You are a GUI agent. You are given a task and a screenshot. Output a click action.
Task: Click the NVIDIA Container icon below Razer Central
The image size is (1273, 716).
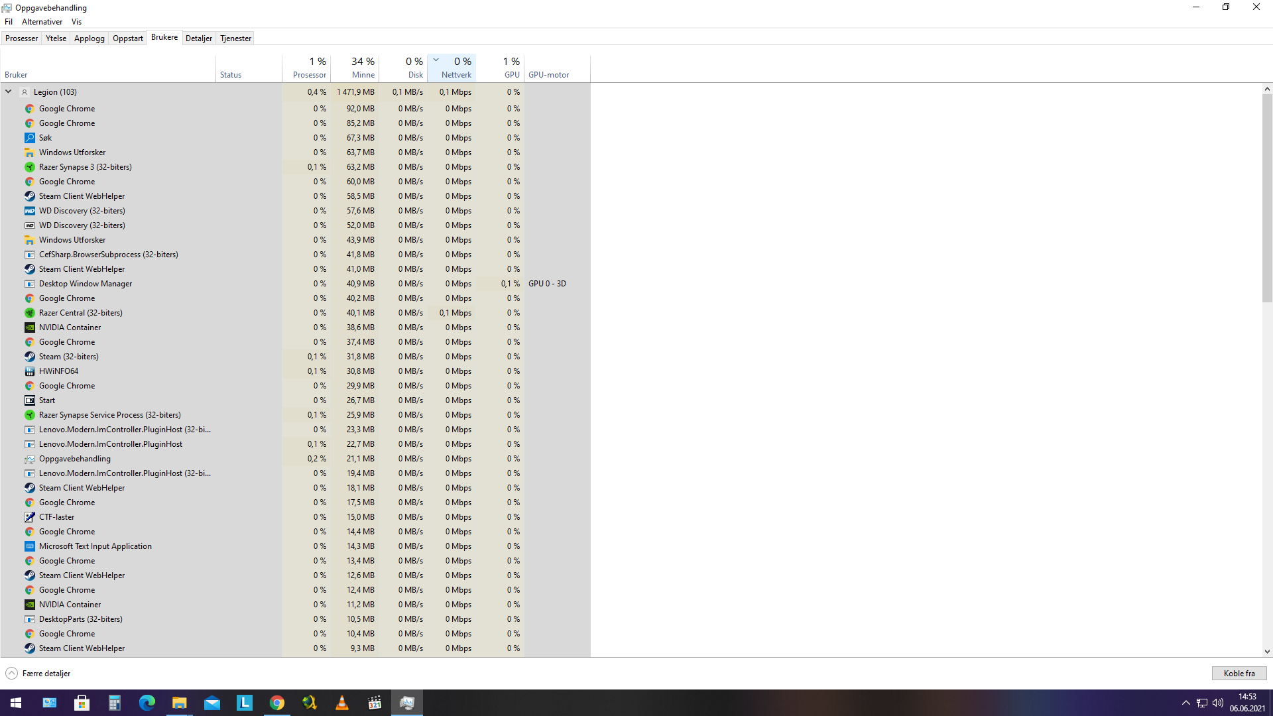coord(29,328)
